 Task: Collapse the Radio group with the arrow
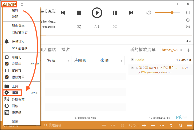[x=190, y=60]
